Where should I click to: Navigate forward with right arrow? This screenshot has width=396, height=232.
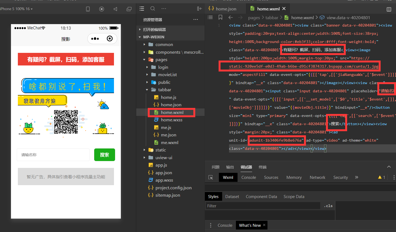coord(240,18)
